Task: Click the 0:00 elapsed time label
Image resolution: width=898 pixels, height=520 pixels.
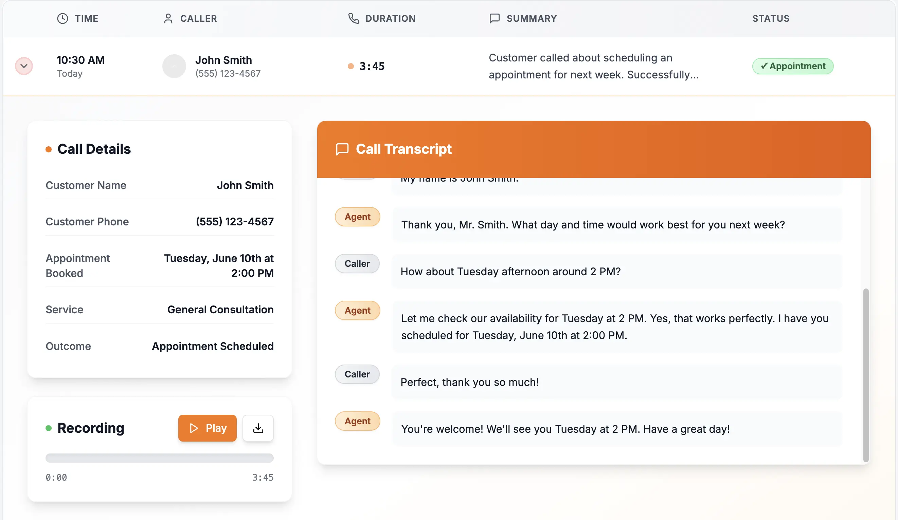Action: (x=56, y=477)
